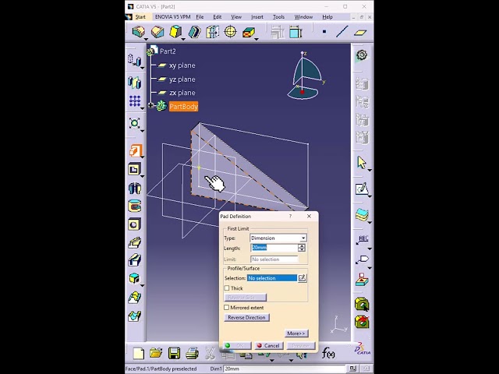This screenshot has width=499, height=374.
Task: Create a Line with the line tool
Action: (342, 32)
